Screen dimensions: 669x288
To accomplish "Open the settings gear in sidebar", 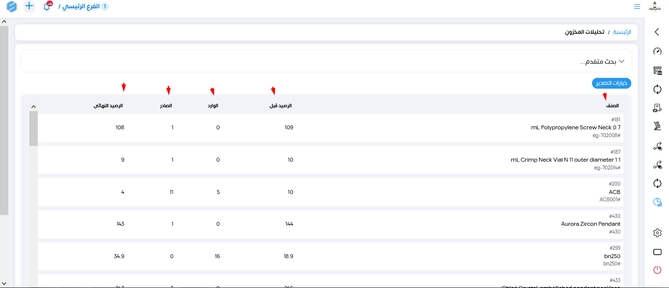I will tap(657, 233).
